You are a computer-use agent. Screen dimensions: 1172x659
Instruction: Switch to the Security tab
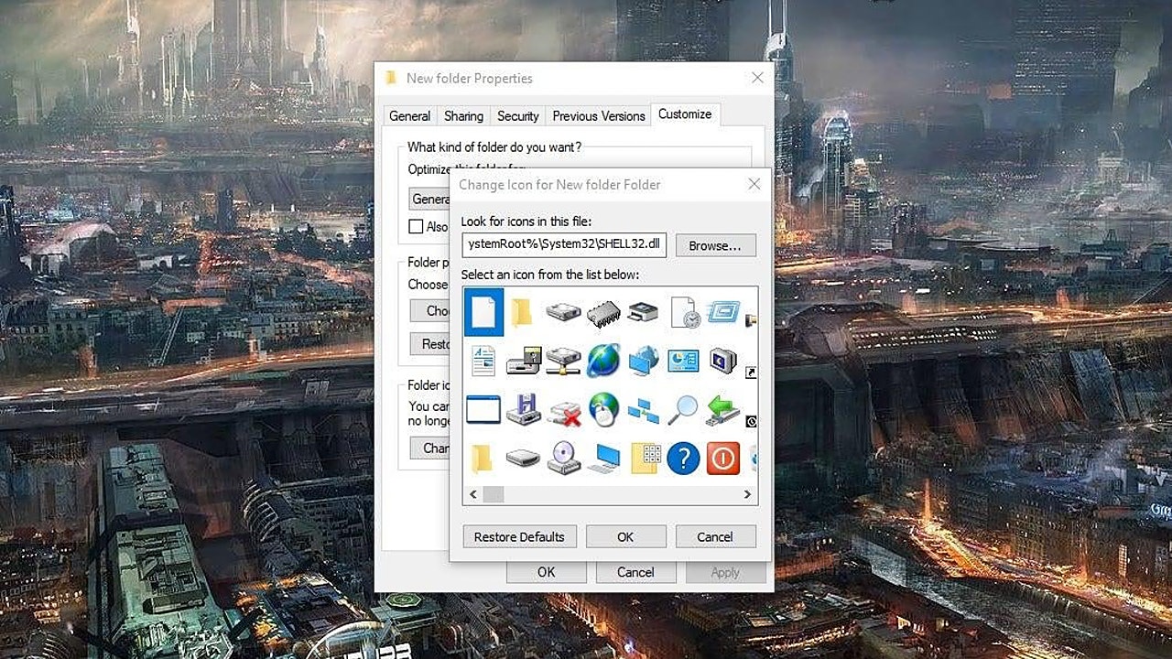[517, 115]
